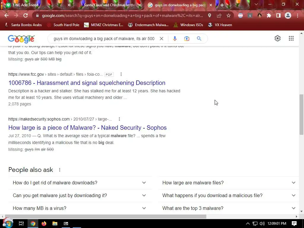Open options for the Sophos result
The image size is (304, 228).
click(x=119, y=119)
